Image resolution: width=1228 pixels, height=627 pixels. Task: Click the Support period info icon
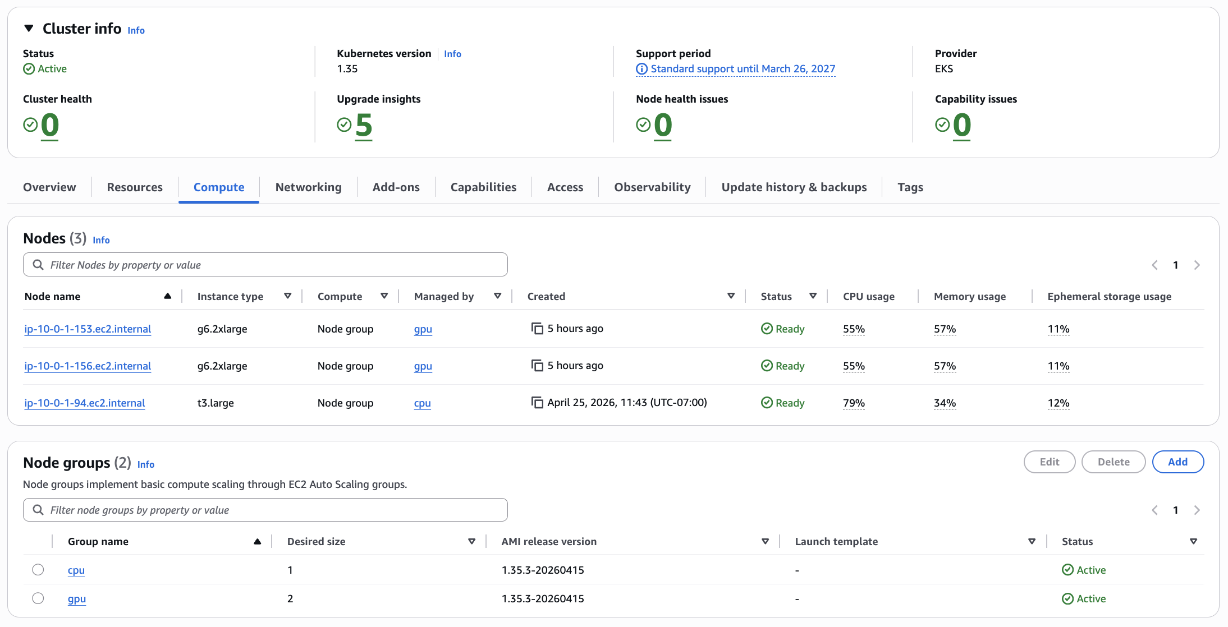(x=642, y=69)
